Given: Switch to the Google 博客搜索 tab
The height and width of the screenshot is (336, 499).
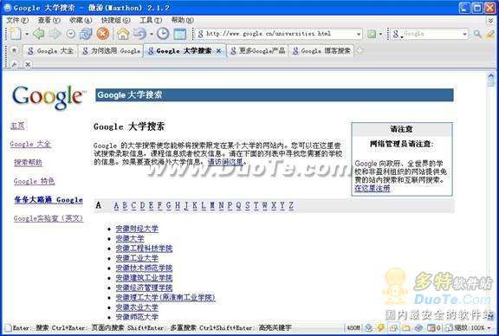Looking at the screenshot, I should (321, 50).
